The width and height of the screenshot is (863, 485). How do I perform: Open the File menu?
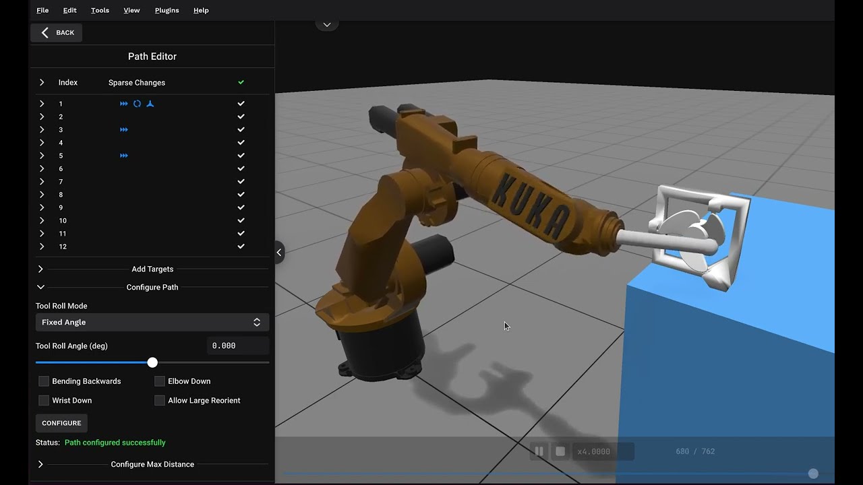pos(42,10)
